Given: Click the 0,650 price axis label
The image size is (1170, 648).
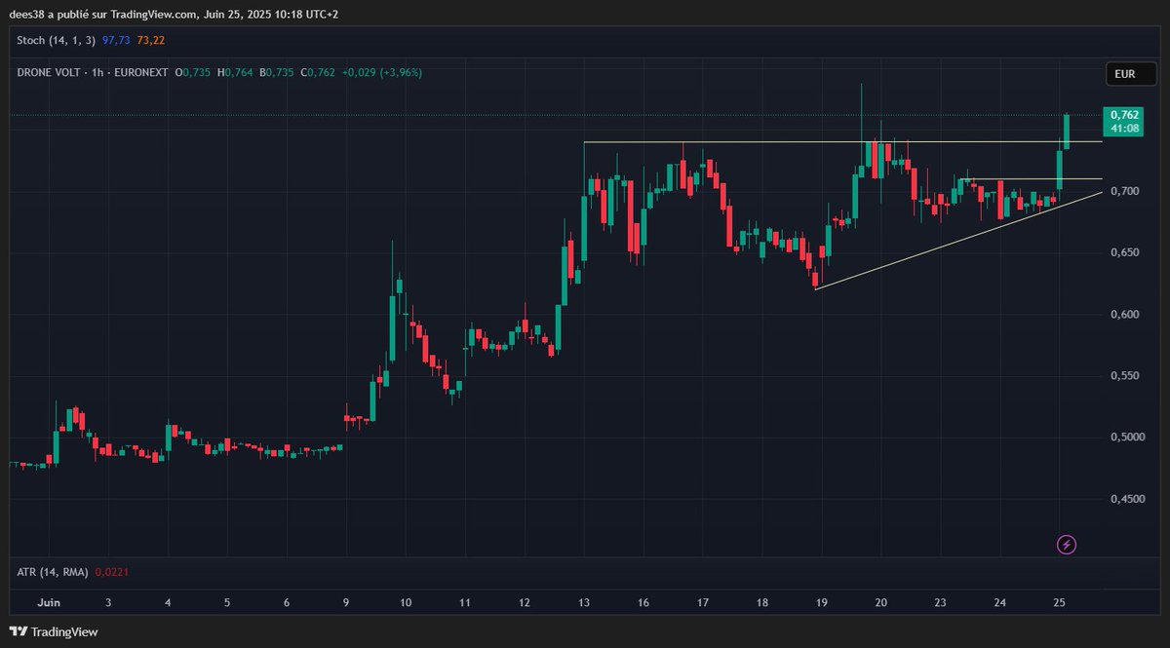Looking at the screenshot, I should (1124, 252).
